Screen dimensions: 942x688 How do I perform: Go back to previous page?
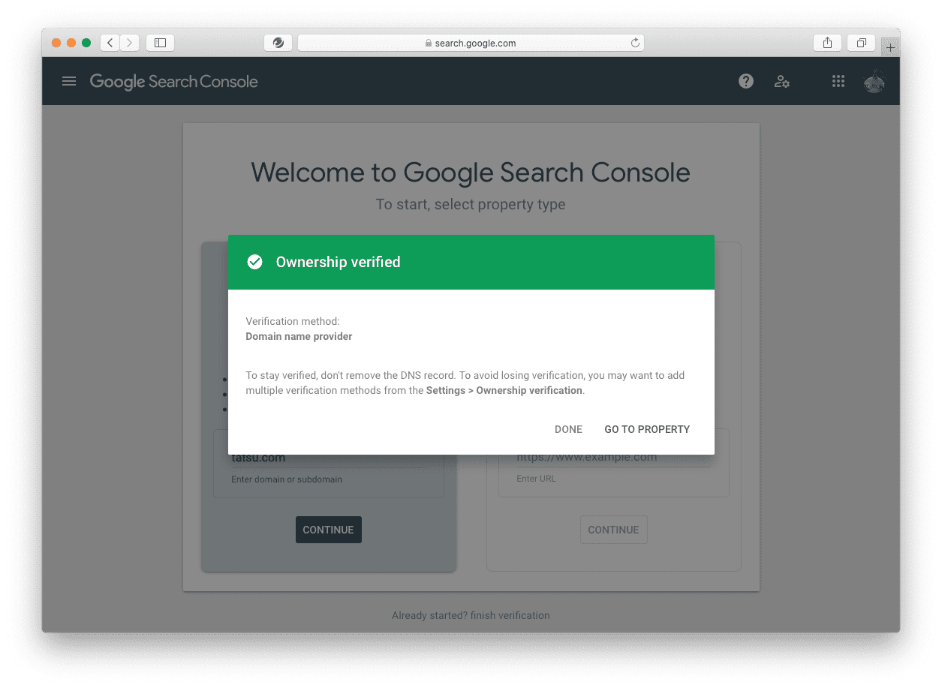pyautogui.click(x=110, y=43)
